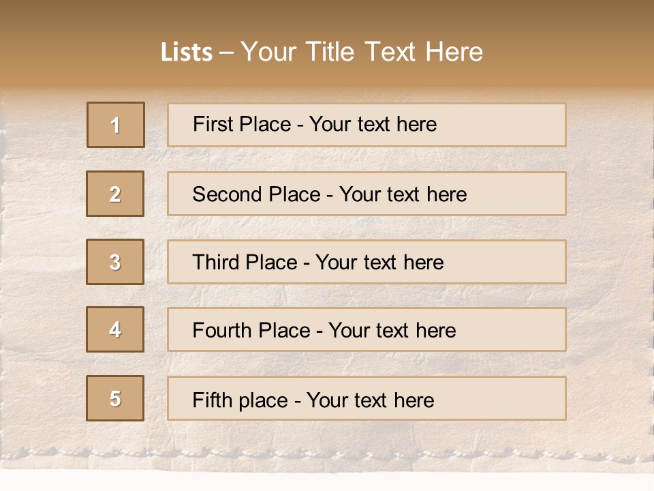The height and width of the screenshot is (491, 654).
Task: Select the "Second Place" list text
Action: [x=330, y=194]
